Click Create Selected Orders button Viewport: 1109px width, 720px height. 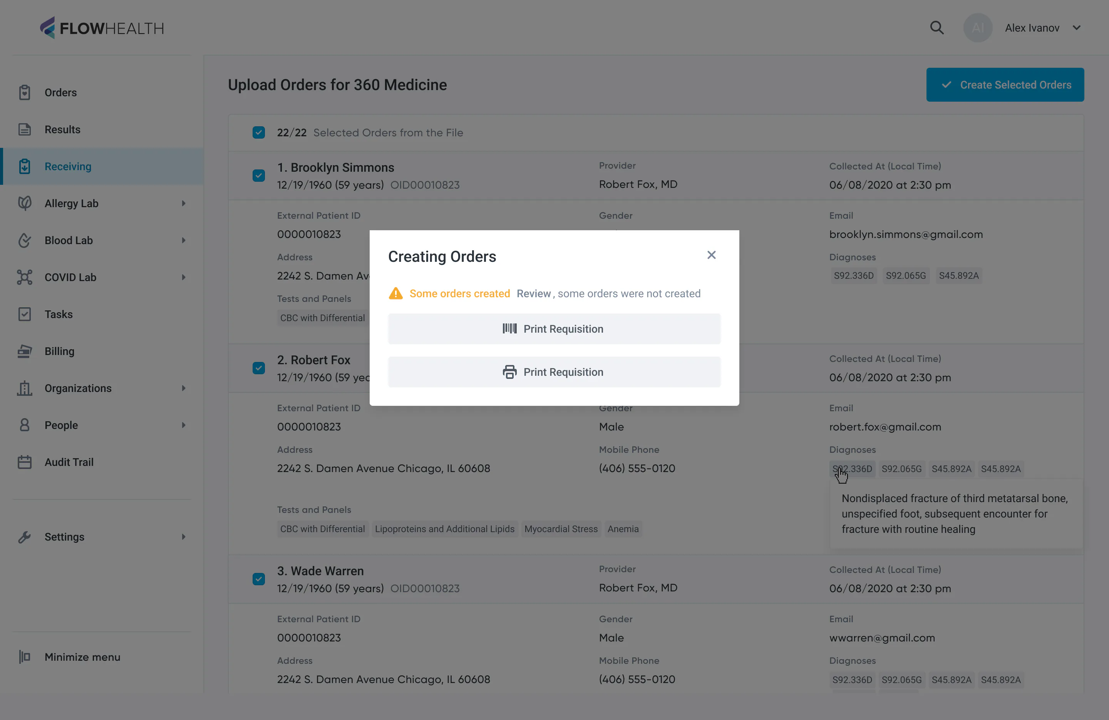[x=1005, y=85]
